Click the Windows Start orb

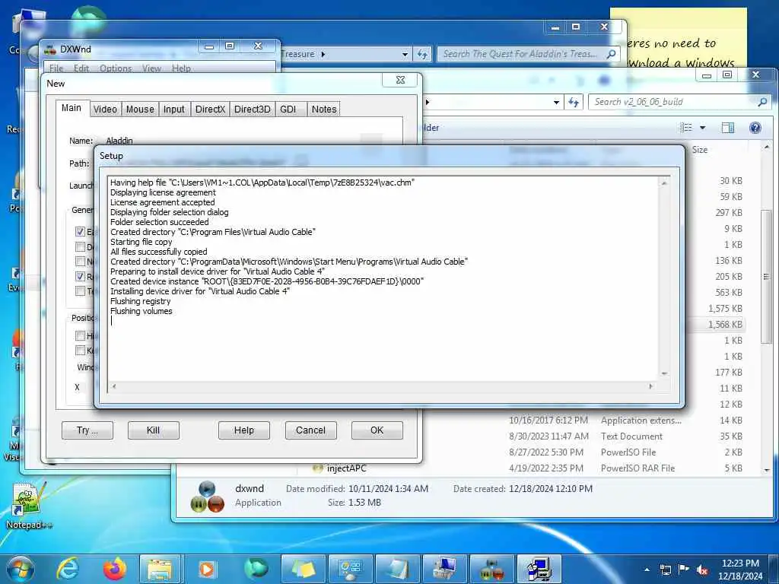point(21,569)
